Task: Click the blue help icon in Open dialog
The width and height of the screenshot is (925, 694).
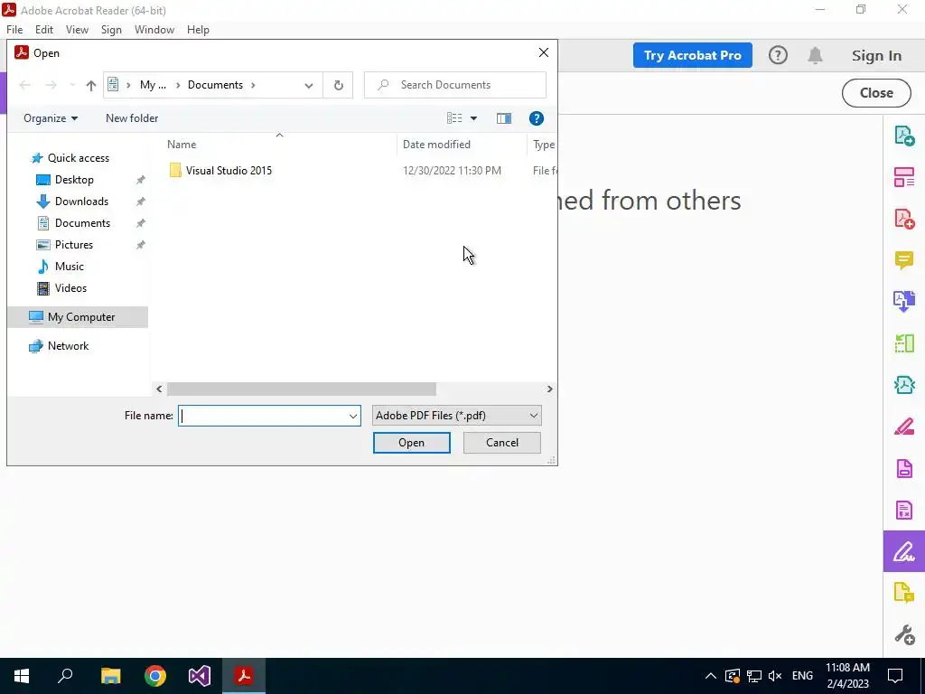Action: (x=536, y=118)
